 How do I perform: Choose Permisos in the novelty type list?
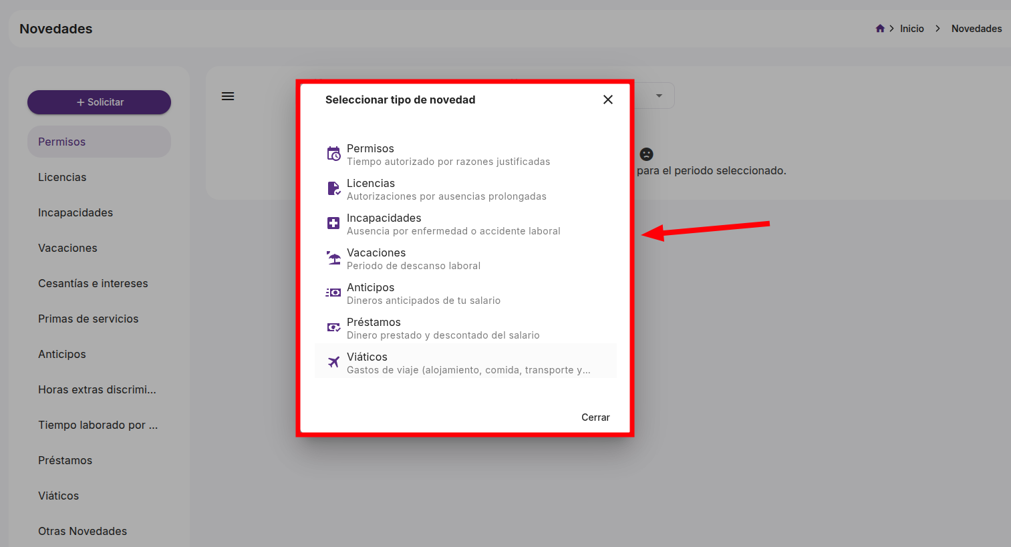(466, 154)
